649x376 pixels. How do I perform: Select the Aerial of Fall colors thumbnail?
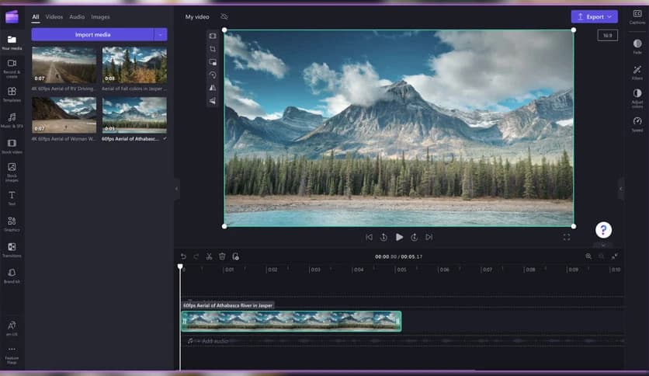134,64
